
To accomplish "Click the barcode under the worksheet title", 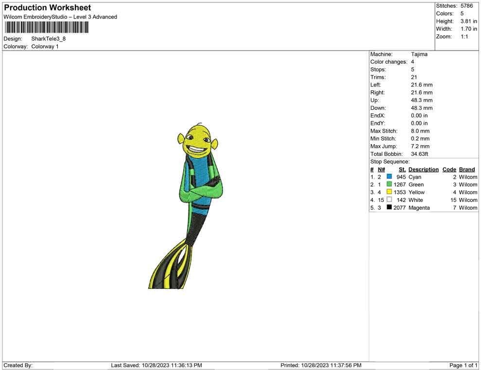I will (47, 28).
